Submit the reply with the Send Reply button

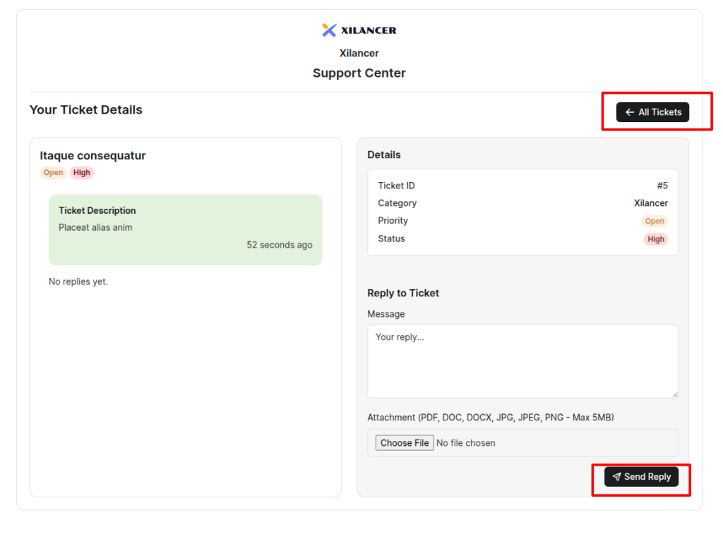641,477
